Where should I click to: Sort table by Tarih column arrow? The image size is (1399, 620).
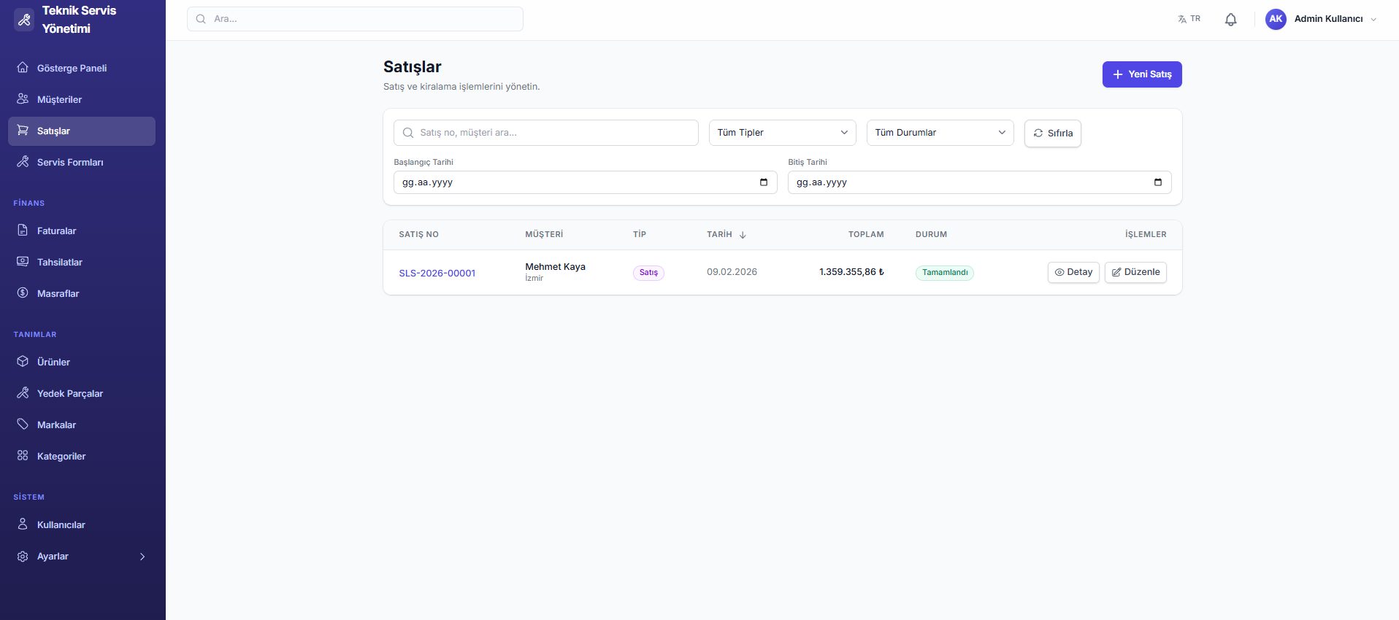pos(743,235)
